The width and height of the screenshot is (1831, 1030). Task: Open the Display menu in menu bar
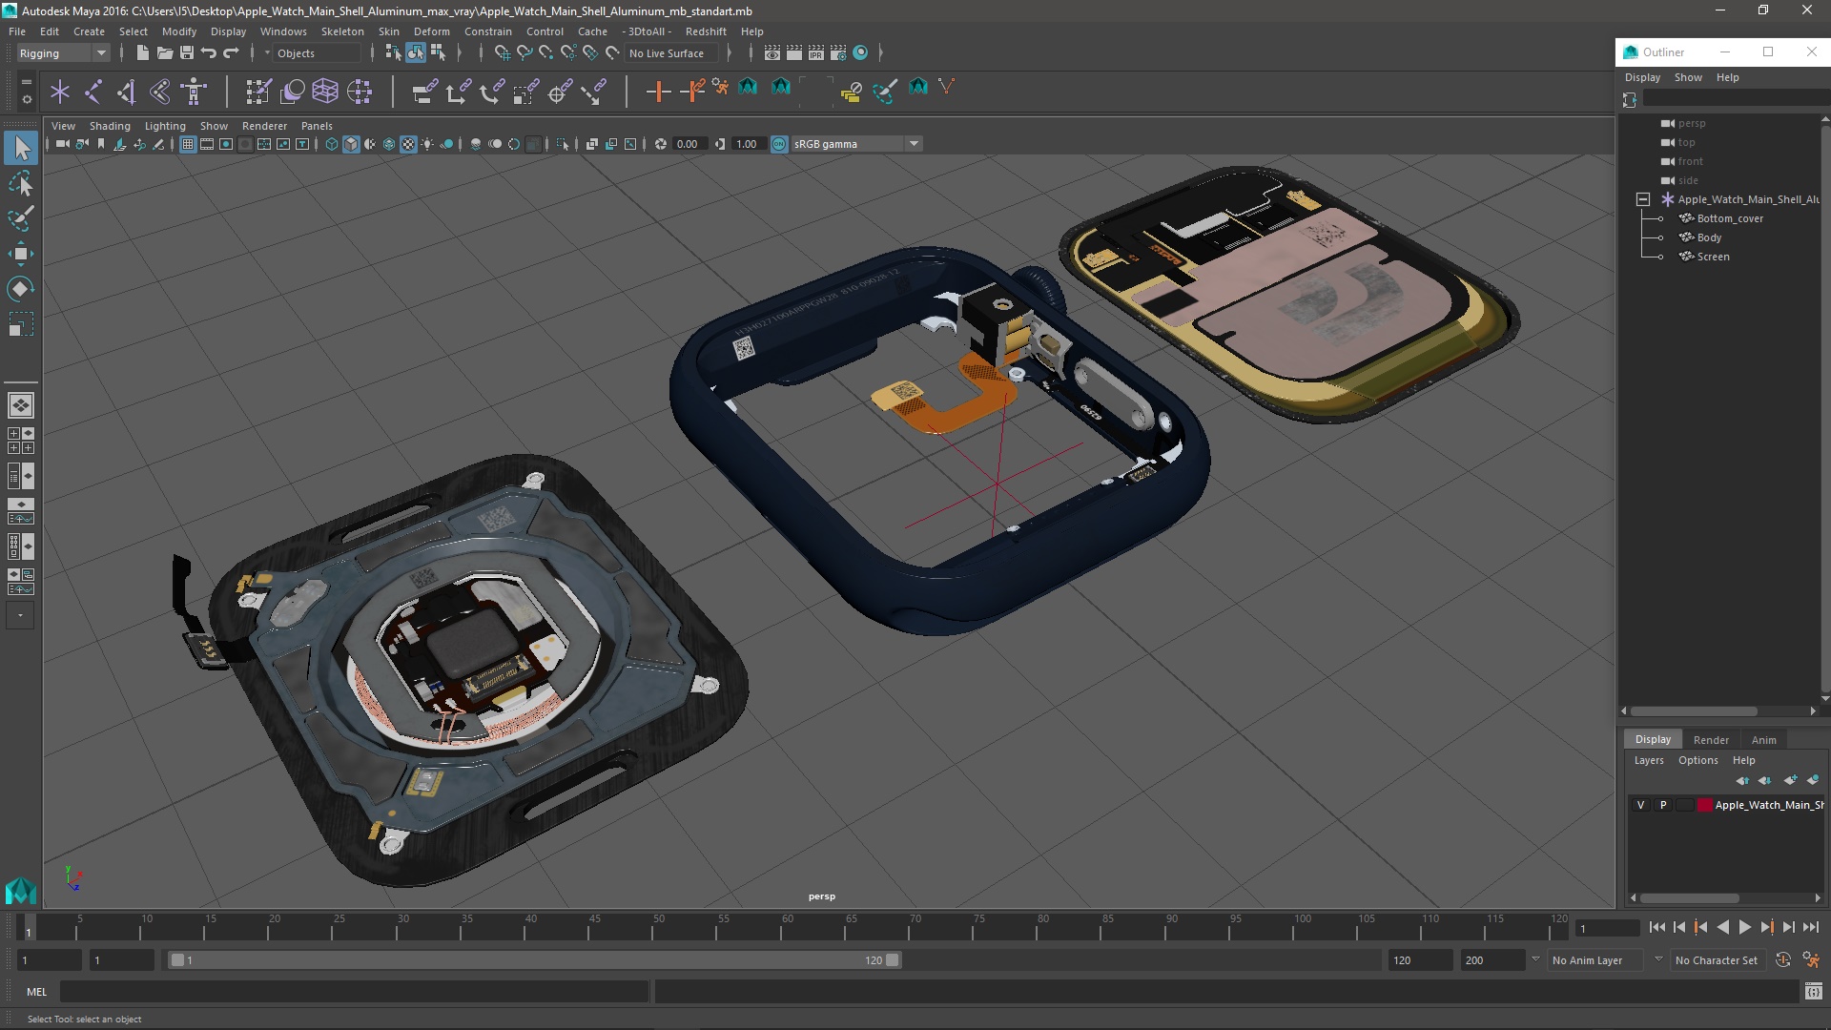[228, 31]
